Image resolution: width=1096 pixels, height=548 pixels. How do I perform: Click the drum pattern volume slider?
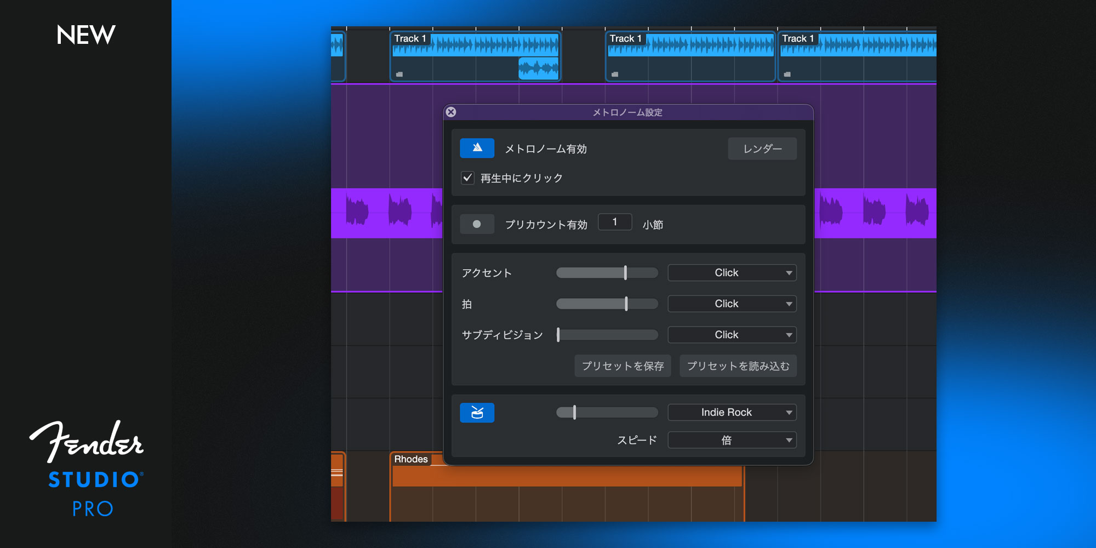pos(574,413)
